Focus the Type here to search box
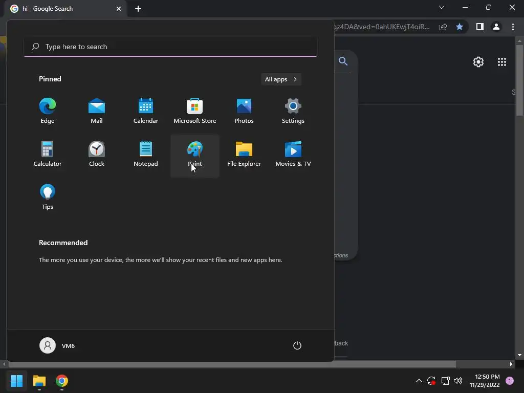 pyautogui.click(x=170, y=47)
